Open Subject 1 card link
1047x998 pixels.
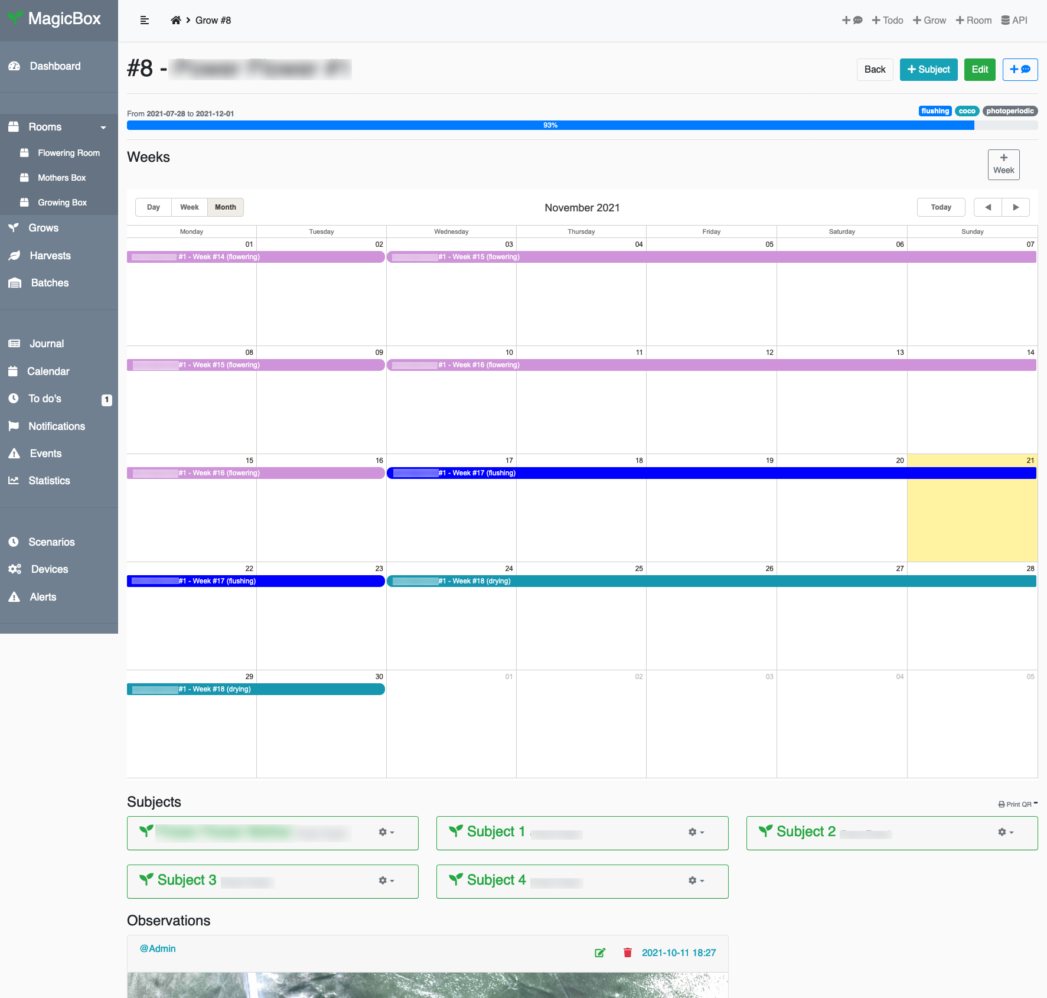click(496, 831)
